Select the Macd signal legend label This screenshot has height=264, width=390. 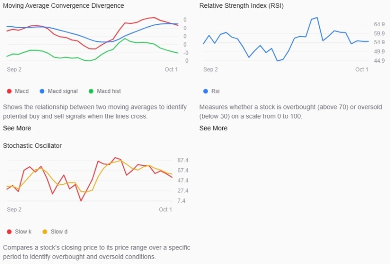click(63, 91)
